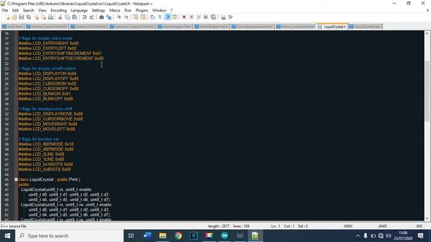This screenshot has height=242, width=431.
Task: Click line "#define LCD_8BITMODE 0x10"
Action: [x=46, y=144]
